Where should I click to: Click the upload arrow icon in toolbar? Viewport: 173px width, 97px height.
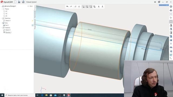[x=99, y=6]
